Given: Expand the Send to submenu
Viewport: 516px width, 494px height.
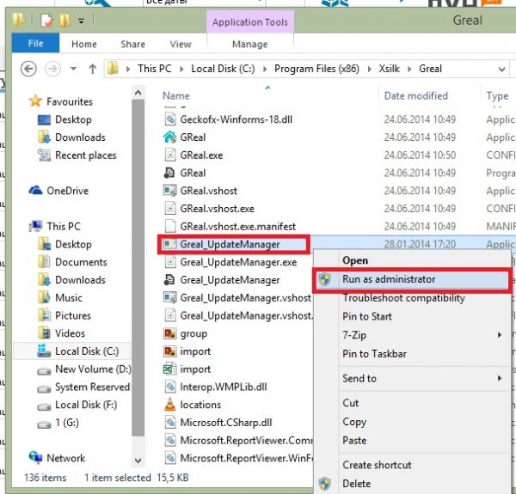Looking at the screenshot, I should coord(411,378).
